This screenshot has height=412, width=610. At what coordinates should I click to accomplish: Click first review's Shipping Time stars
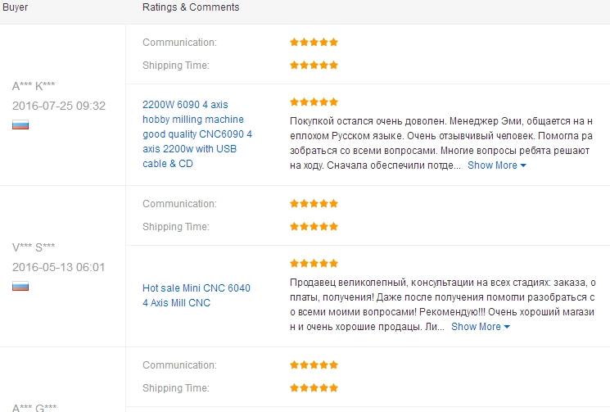pyautogui.click(x=314, y=65)
